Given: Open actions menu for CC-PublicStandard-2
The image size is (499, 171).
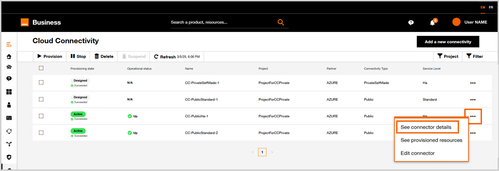Looking at the screenshot, I should 473,133.
